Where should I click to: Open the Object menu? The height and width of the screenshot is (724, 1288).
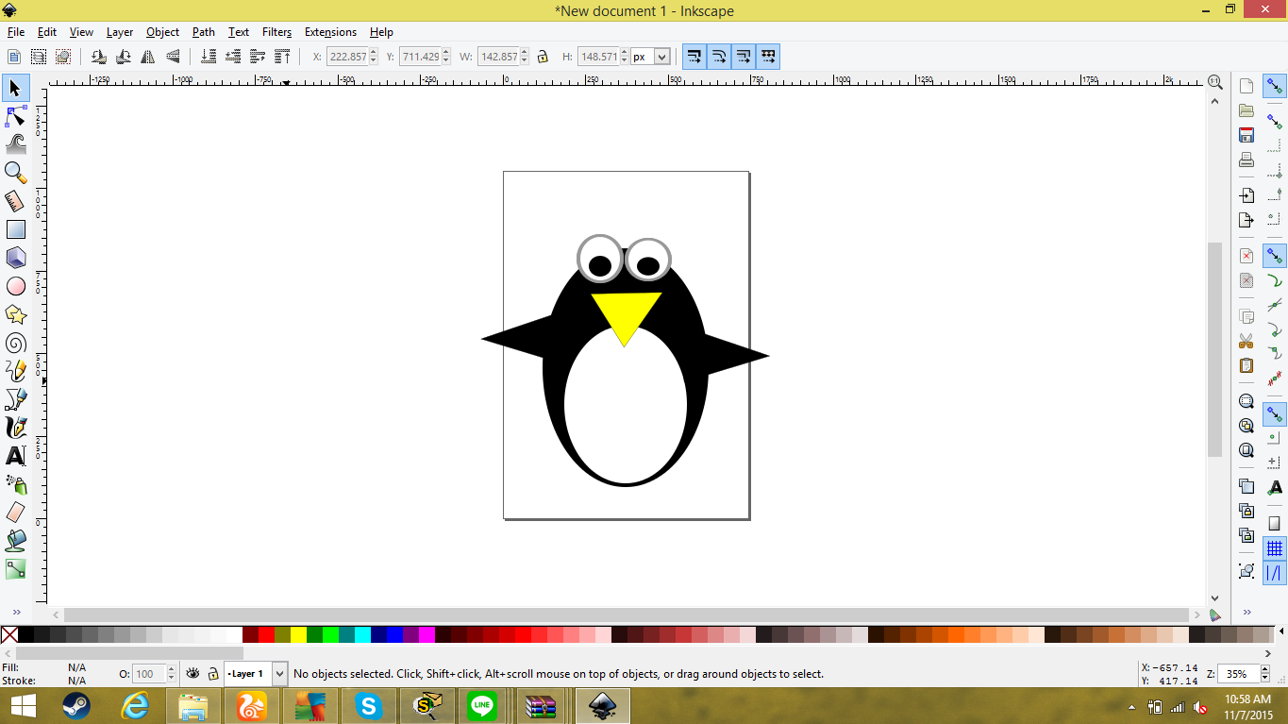point(162,32)
